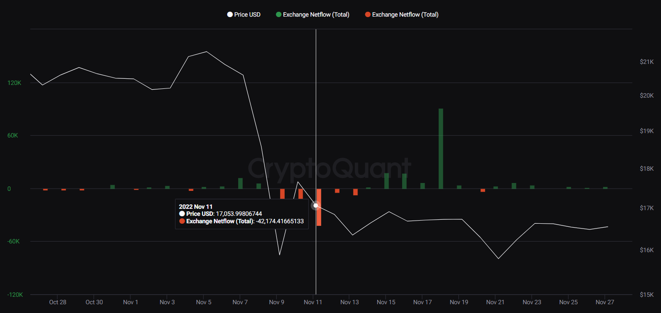Click the $19K right axis label
The image size is (661, 313).
point(647,131)
